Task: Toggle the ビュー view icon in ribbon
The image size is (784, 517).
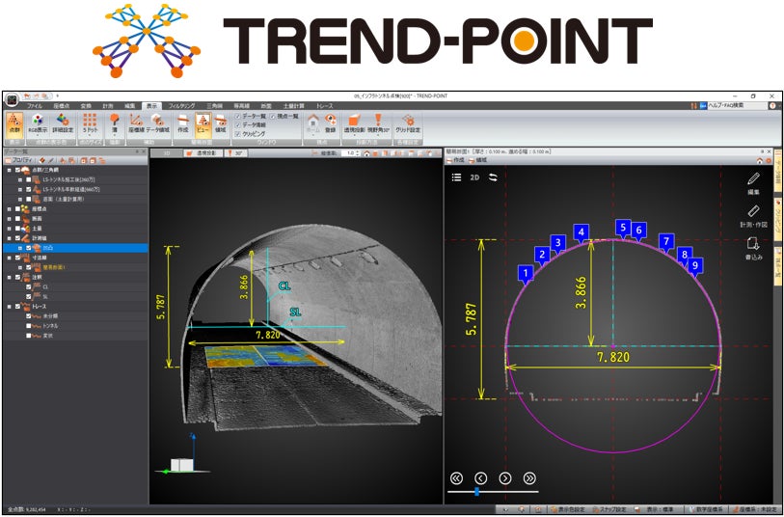Action: point(203,123)
